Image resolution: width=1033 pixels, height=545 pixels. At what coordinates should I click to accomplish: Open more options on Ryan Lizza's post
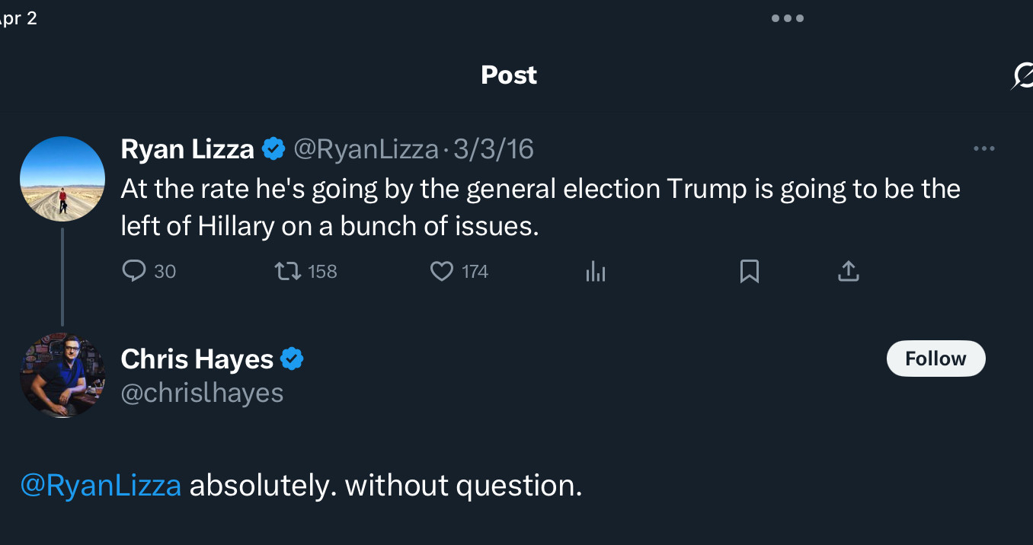click(984, 149)
